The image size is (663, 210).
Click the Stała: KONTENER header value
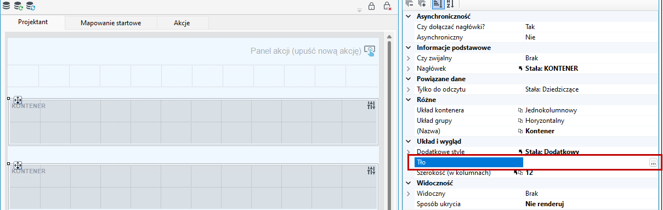click(552, 69)
